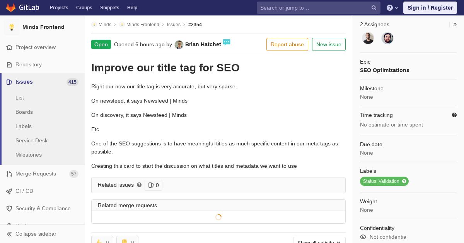
Task: Click the Open status badge
Action: [x=101, y=44]
